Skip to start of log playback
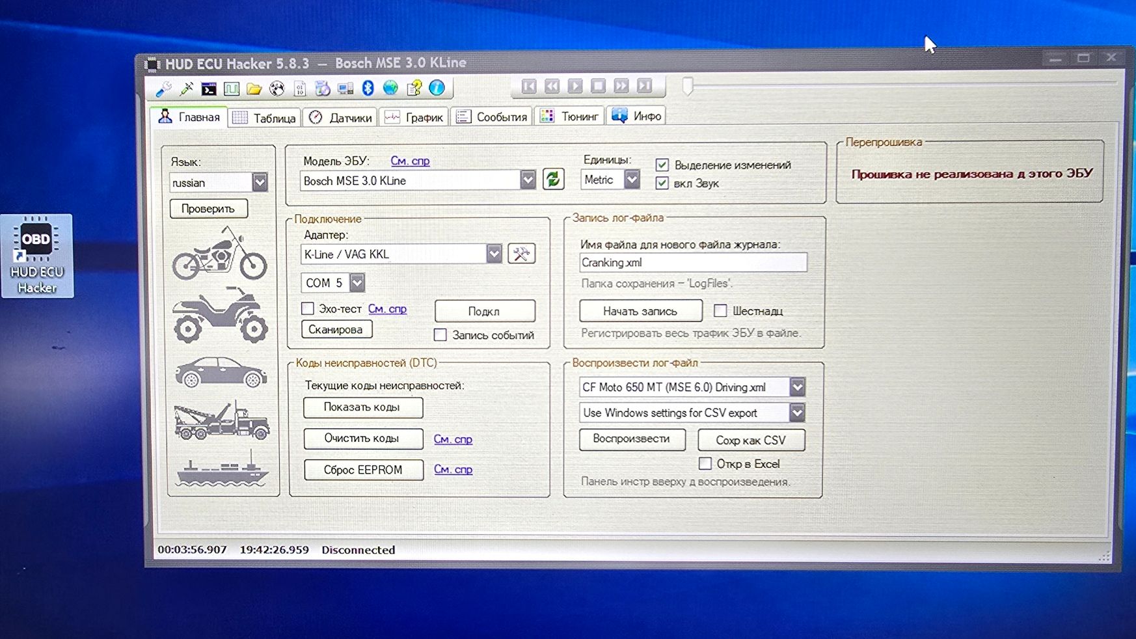The height and width of the screenshot is (639, 1136). 529,86
